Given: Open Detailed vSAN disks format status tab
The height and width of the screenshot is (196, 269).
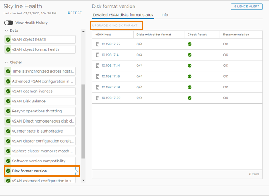Looking at the screenshot, I should (124, 15).
